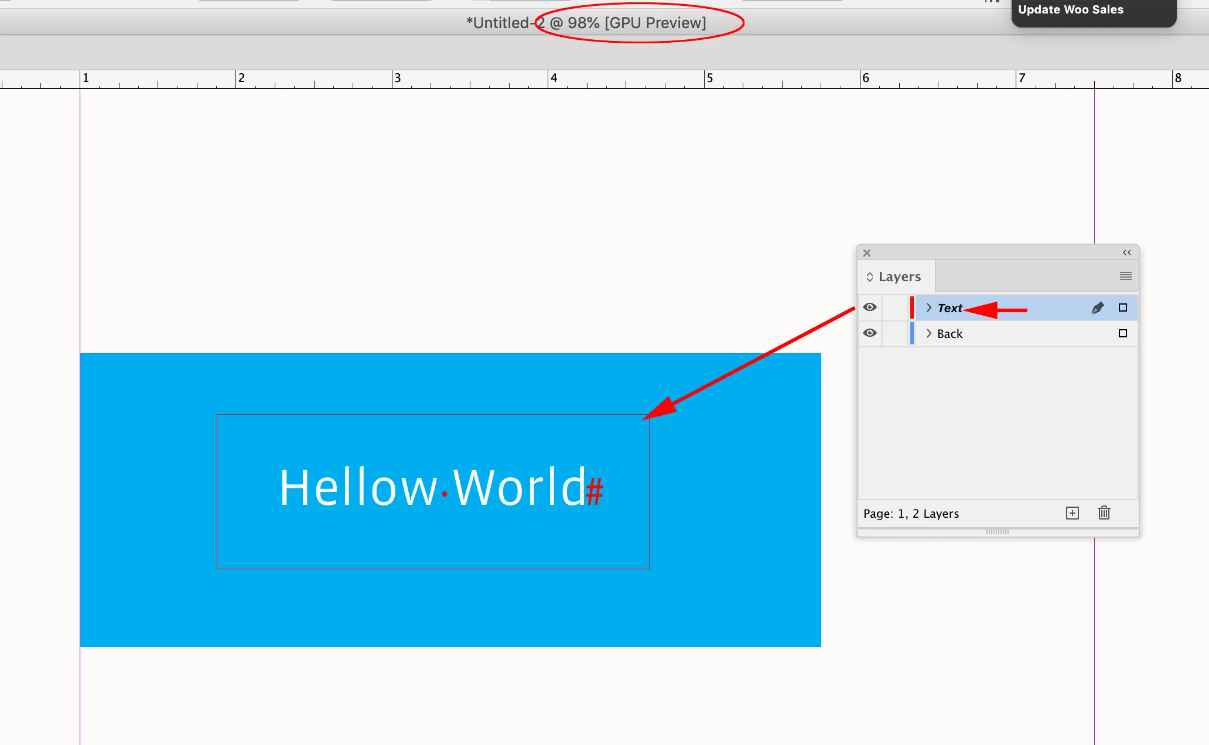Viewport: 1209px width, 745px height.
Task: Toggle the lock box for the Back layer
Action: (x=895, y=333)
